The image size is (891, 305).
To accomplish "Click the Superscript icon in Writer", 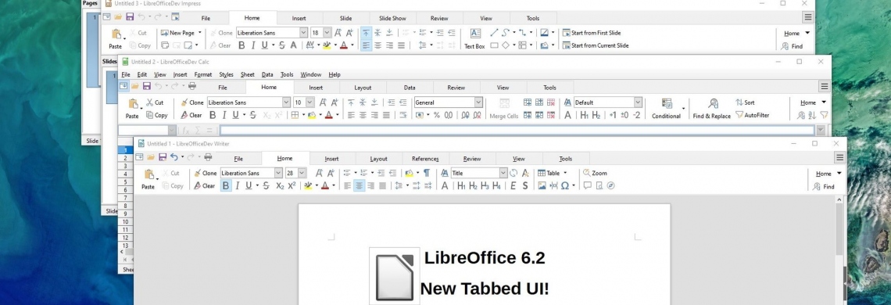I will 292,185.
